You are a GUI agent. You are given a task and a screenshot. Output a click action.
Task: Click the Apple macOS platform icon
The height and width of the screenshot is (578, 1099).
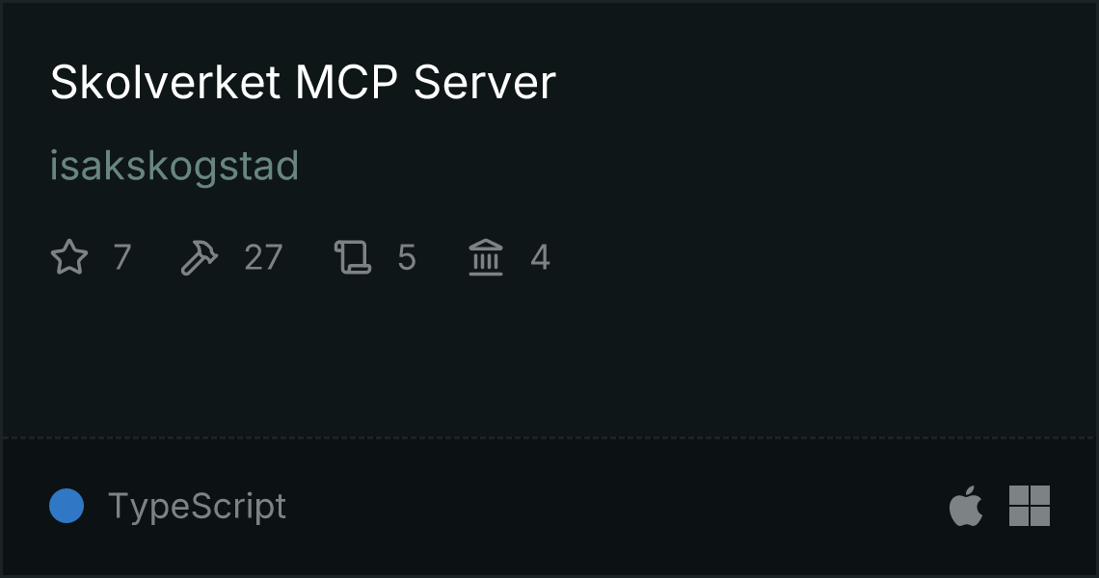pyautogui.click(x=966, y=505)
